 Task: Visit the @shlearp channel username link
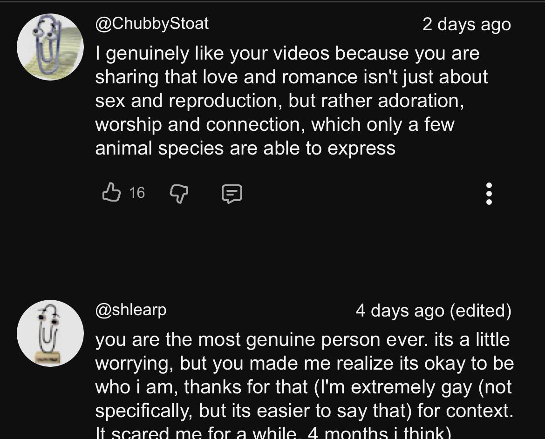click(x=130, y=310)
